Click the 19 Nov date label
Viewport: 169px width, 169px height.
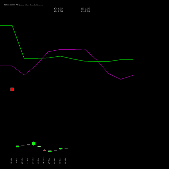(x=17, y=161)
